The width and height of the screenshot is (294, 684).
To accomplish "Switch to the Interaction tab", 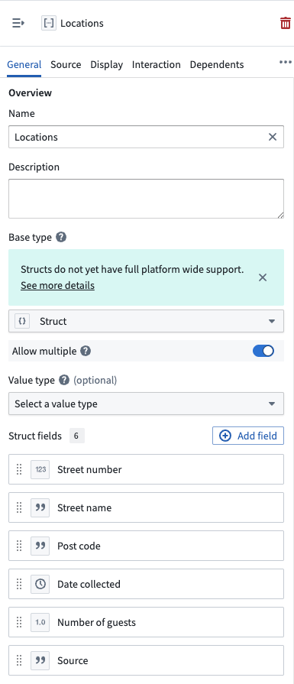I will pos(157,64).
